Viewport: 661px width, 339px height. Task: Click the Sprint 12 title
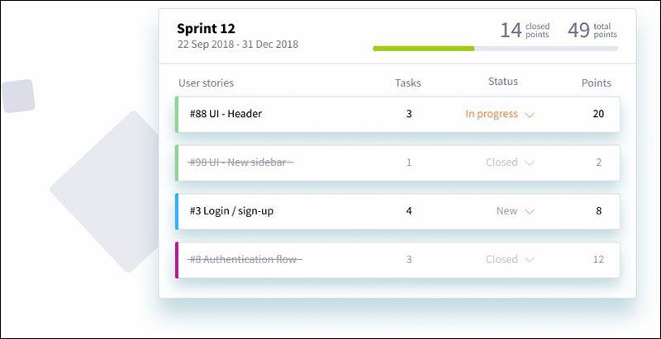tap(207, 28)
